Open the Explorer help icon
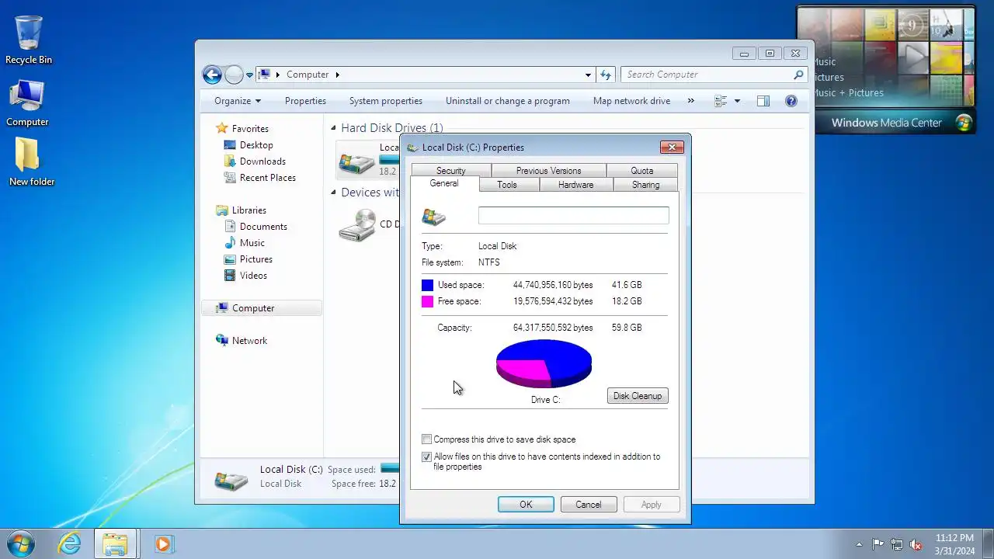The height and width of the screenshot is (559, 994). click(x=791, y=101)
